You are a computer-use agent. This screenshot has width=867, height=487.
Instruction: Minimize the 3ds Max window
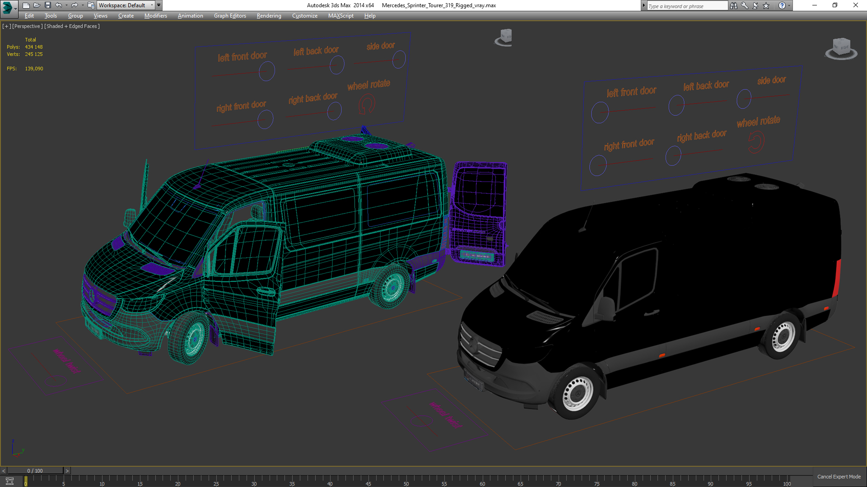coord(815,5)
